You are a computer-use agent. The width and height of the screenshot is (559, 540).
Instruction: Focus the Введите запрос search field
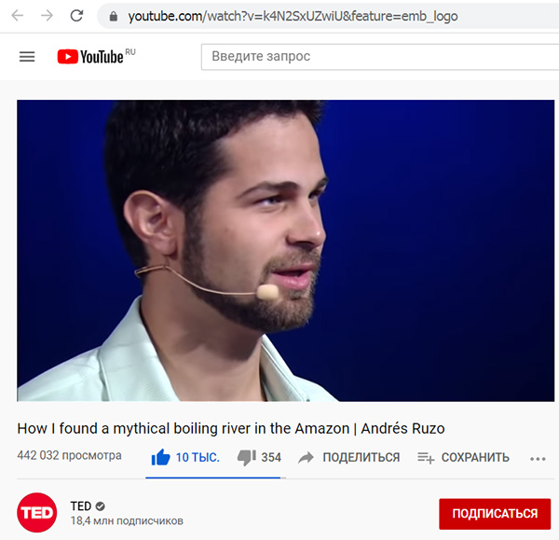(380, 57)
